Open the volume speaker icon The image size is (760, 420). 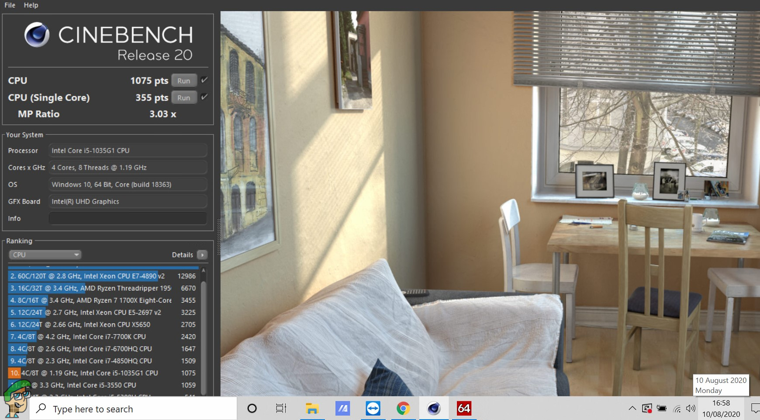(691, 409)
